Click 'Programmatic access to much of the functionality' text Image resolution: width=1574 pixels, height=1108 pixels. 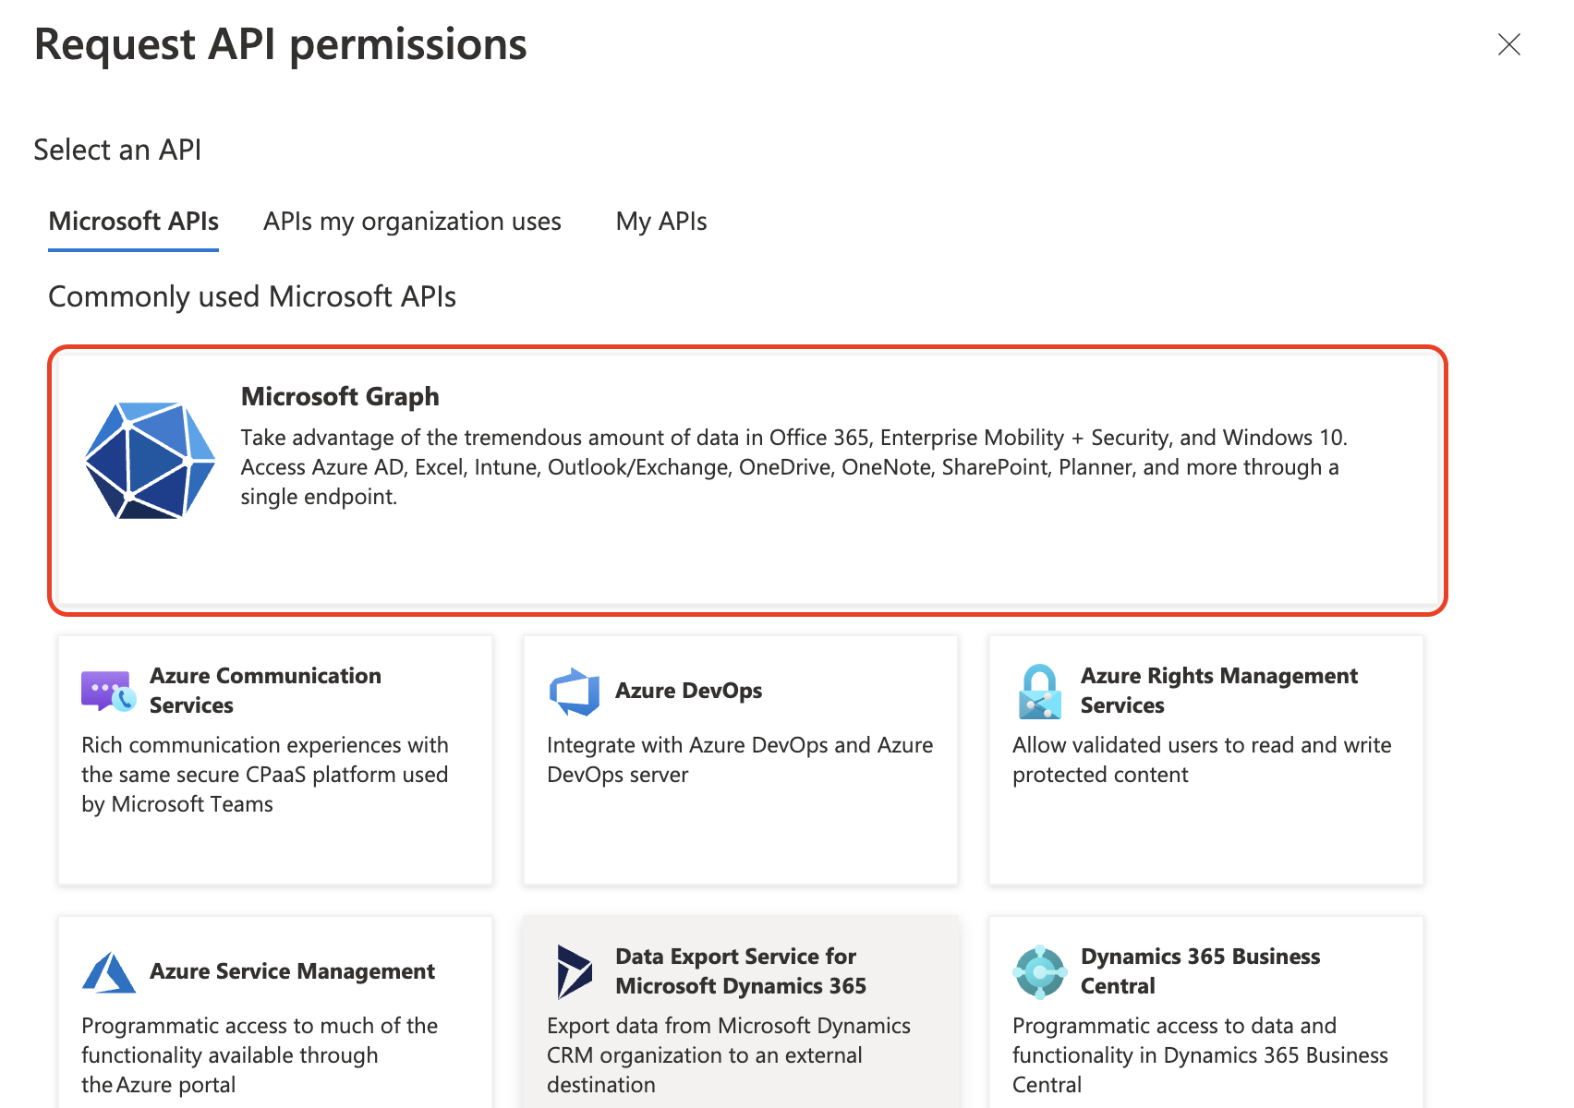260,1055
